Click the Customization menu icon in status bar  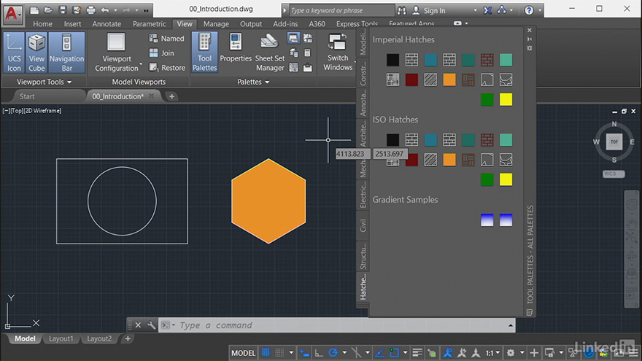tap(634, 353)
